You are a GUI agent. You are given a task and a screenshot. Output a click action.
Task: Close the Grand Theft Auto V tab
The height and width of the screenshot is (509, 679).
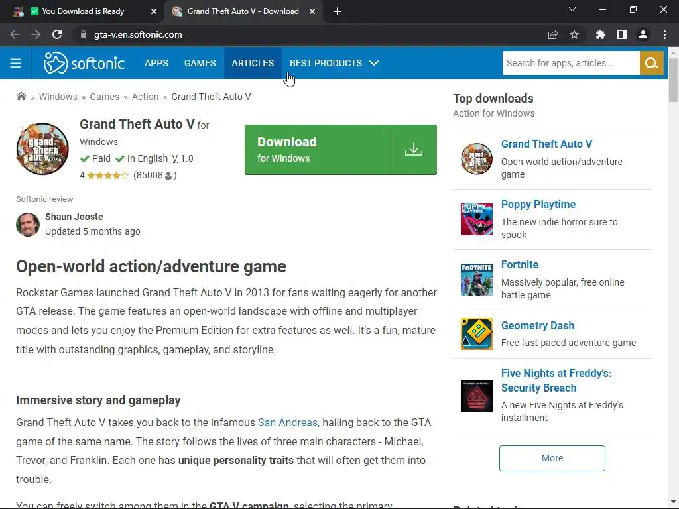coord(312,11)
